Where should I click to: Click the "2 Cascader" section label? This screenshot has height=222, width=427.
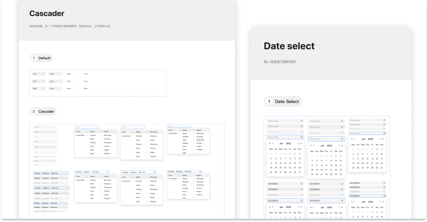(x=43, y=112)
